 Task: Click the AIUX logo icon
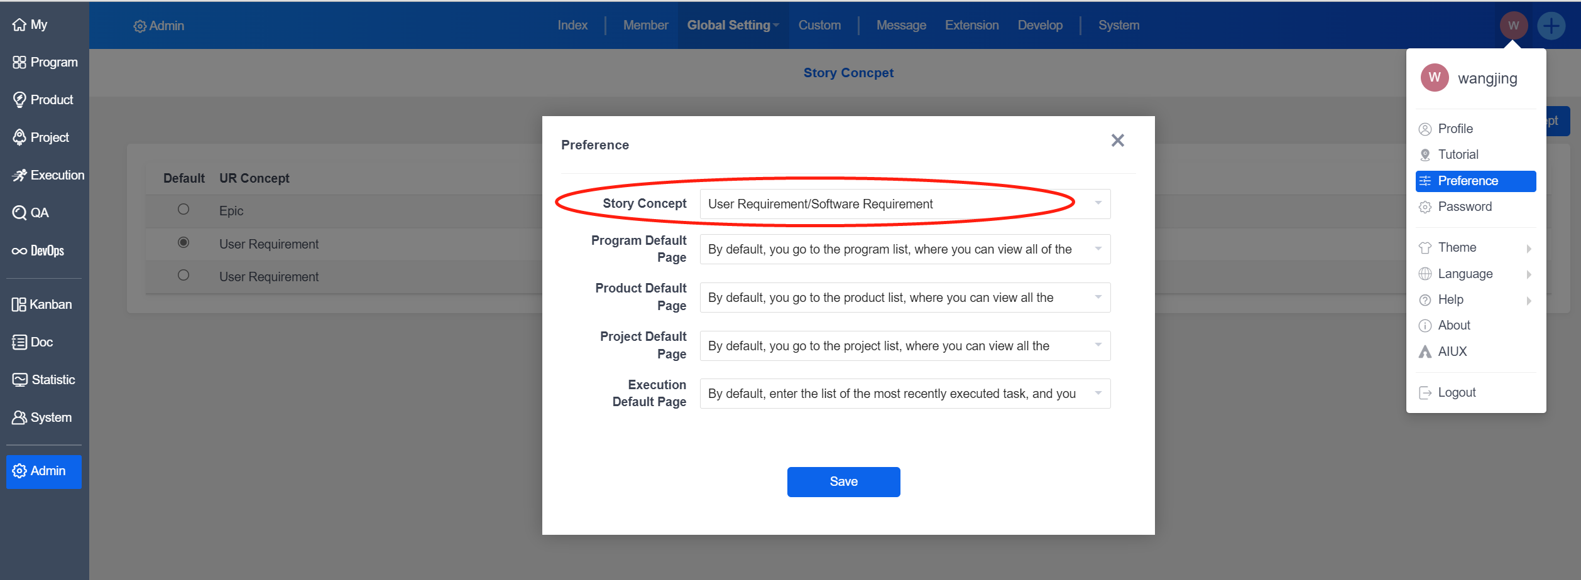click(1425, 352)
